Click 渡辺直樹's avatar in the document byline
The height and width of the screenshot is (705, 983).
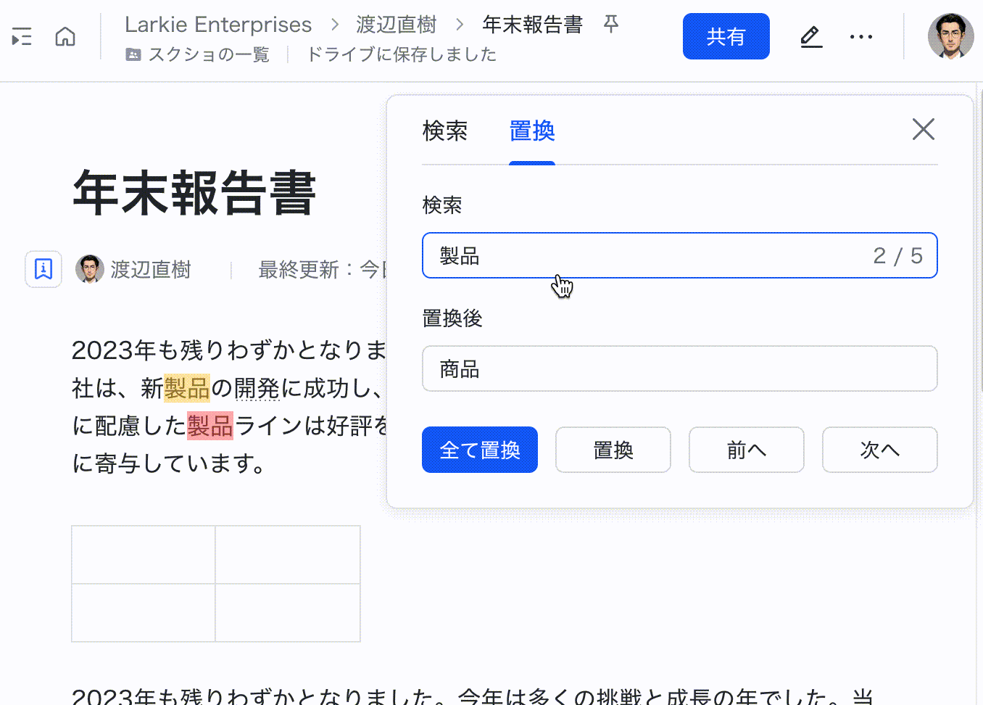click(x=88, y=269)
